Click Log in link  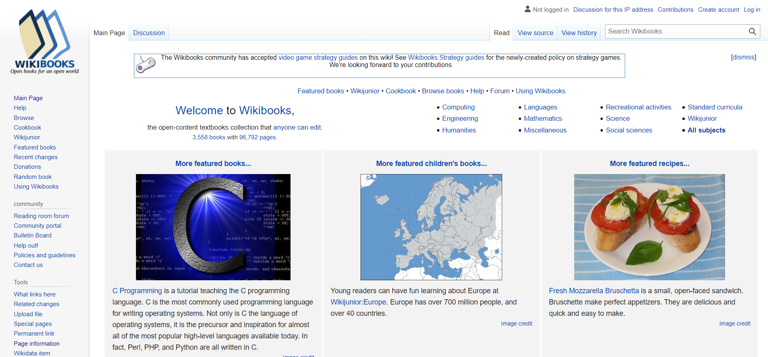752,10
